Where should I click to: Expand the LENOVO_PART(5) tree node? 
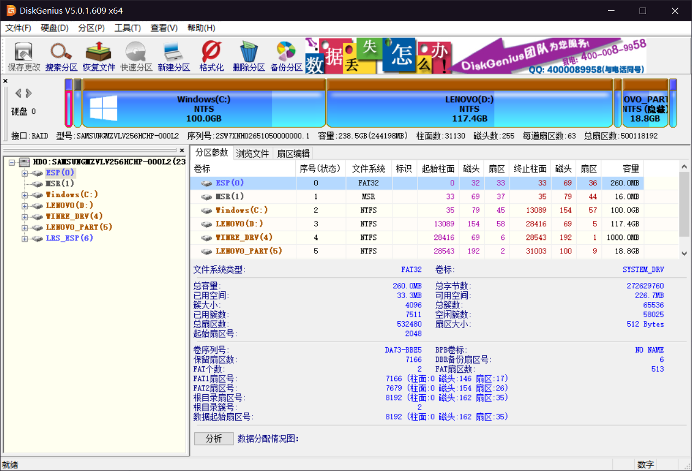tap(25, 227)
